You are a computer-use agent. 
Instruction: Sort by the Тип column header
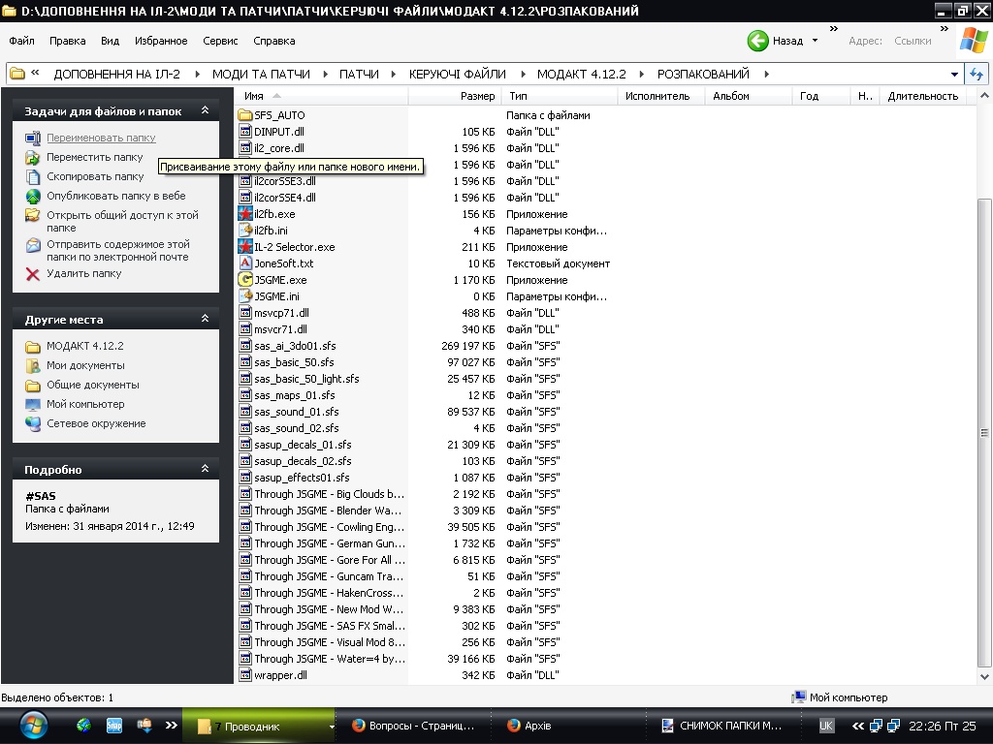pyautogui.click(x=560, y=96)
